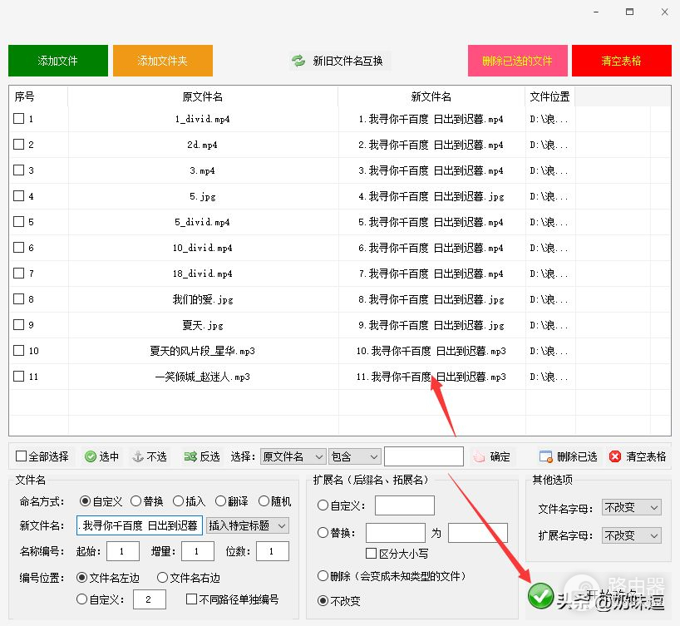The image size is (680, 626).
Task: Click the 起始 number input field
Action: pos(123,551)
